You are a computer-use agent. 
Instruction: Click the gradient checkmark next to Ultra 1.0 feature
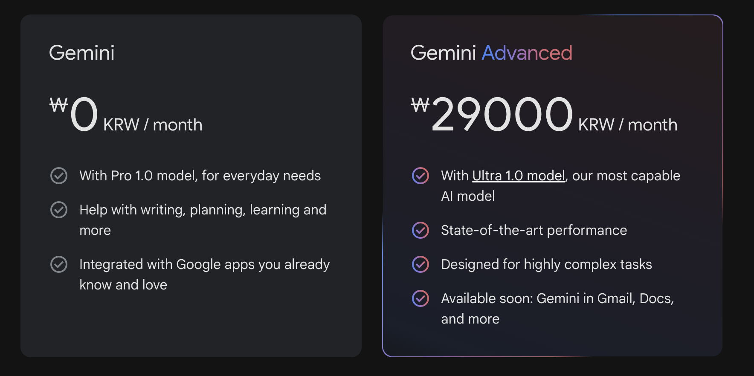coord(420,176)
